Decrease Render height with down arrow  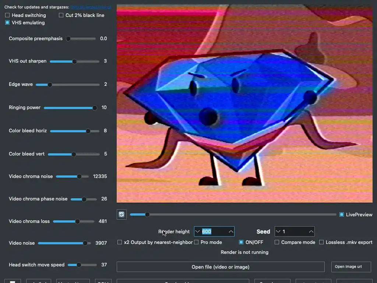[197, 231]
